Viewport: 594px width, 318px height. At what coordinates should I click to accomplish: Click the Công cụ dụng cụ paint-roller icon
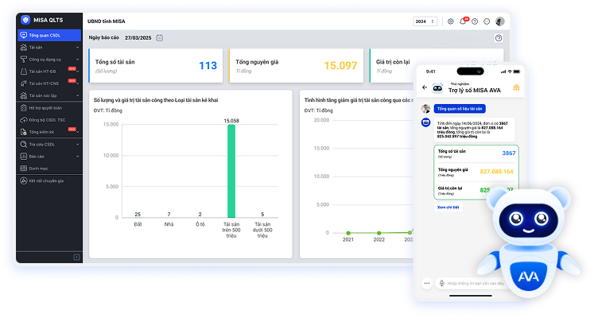pos(24,60)
